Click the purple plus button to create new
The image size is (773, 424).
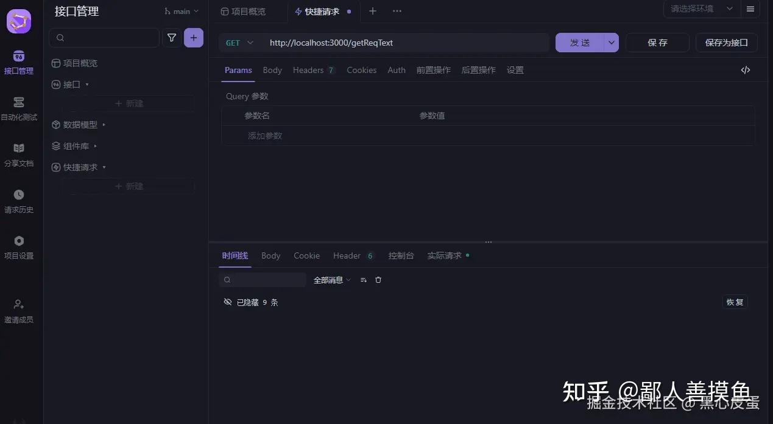193,38
